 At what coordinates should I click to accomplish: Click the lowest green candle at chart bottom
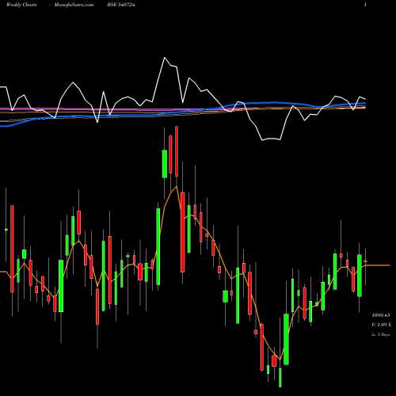click(280, 378)
